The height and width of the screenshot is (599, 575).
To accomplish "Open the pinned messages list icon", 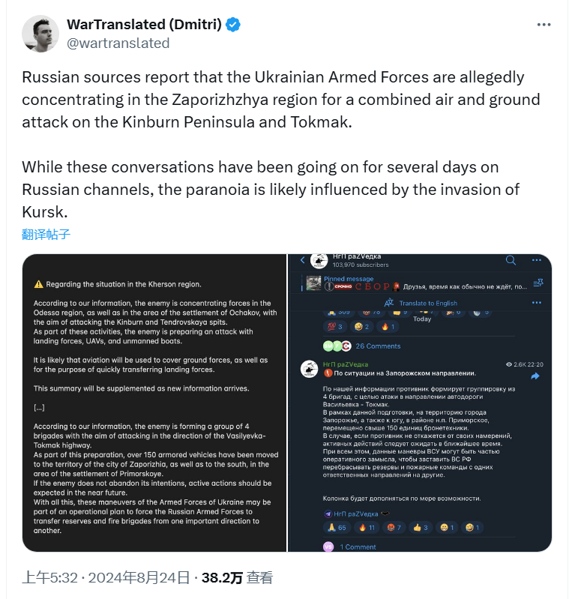I will click(537, 283).
